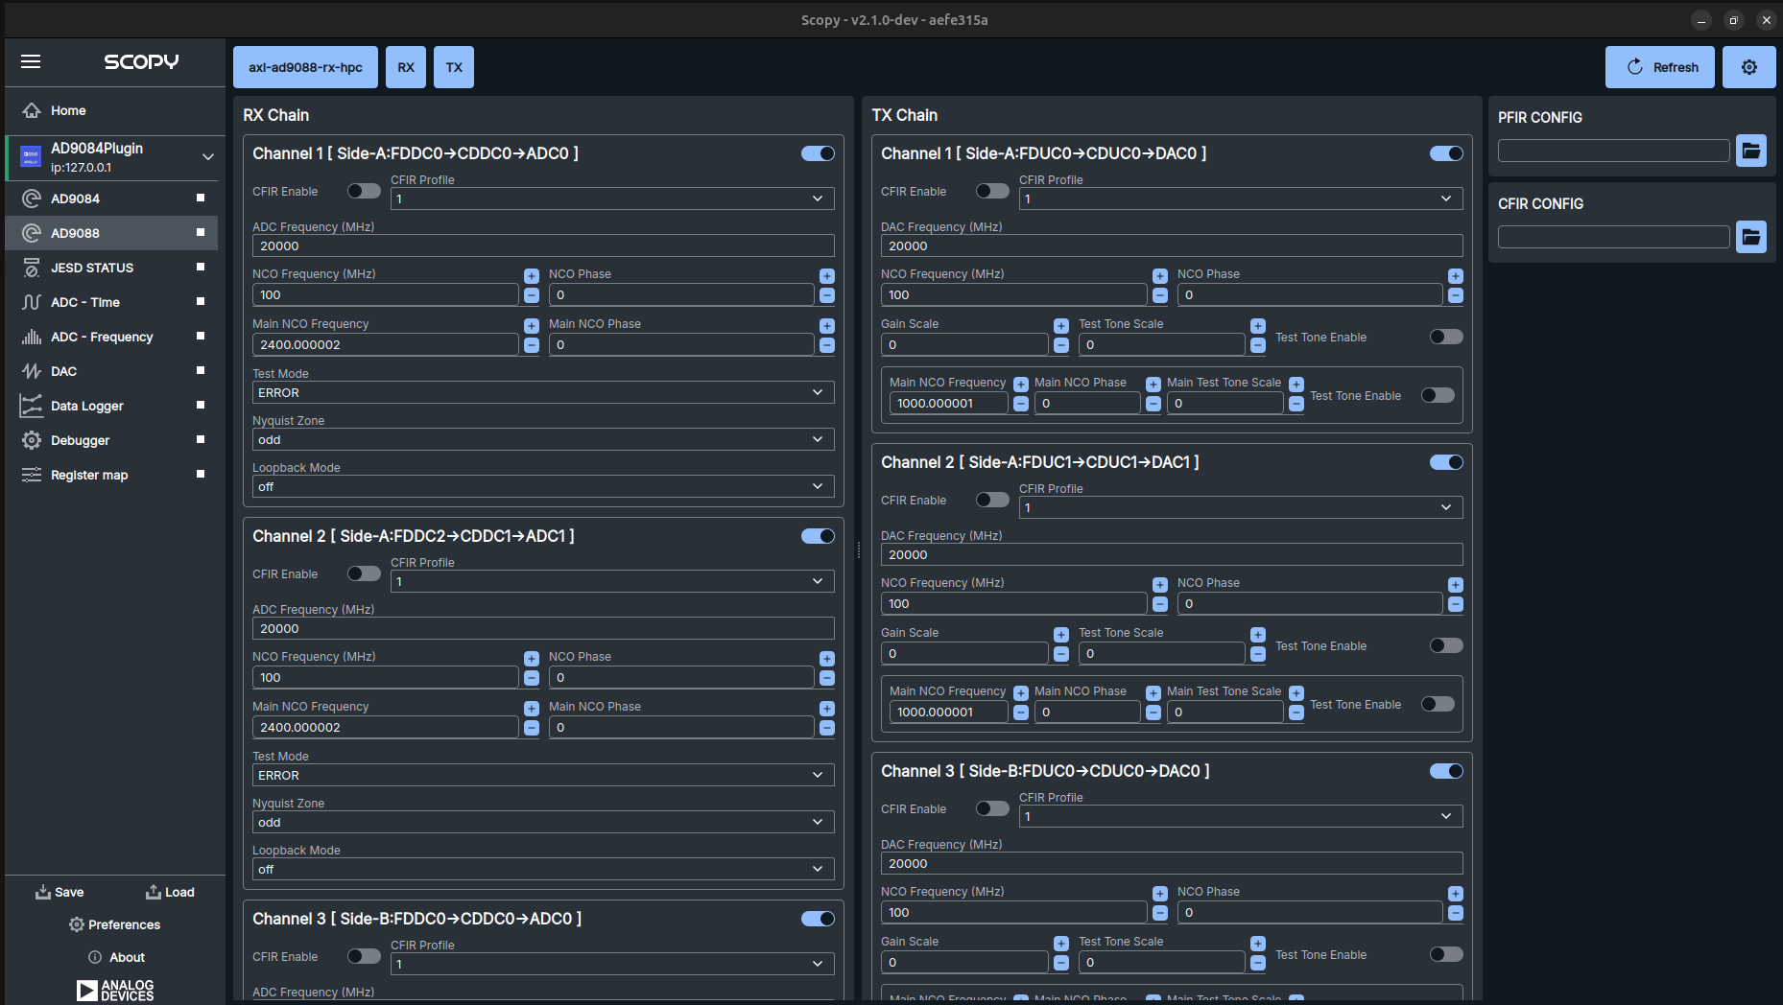1783x1005 pixels.
Task: Click the Data Logger chart icon
Action: [x=32, y=406]
